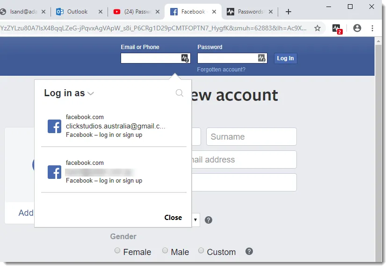Select Custom gender option
This screenshot has height=269, width=389.
201,250
